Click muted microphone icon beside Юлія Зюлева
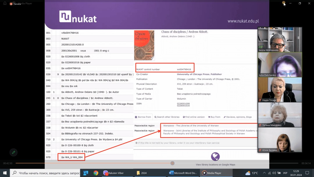The image size is (314, 177). (260, 150)
